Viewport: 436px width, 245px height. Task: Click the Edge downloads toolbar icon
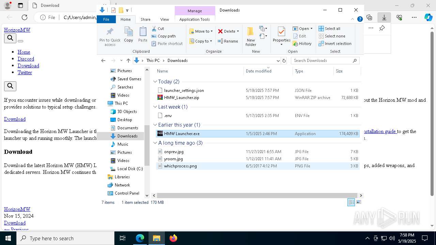coord(384,17)
